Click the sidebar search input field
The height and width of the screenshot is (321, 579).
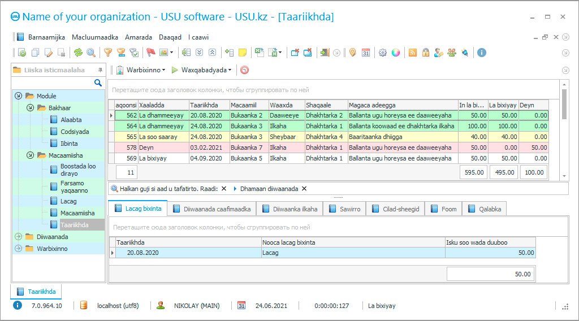tap(54, 83)
